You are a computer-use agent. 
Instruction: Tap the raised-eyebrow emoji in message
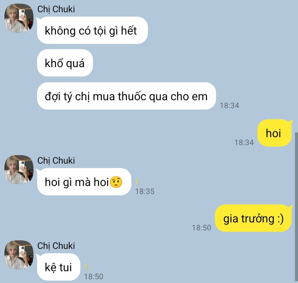pyautogui.click(x=116, y=182)
